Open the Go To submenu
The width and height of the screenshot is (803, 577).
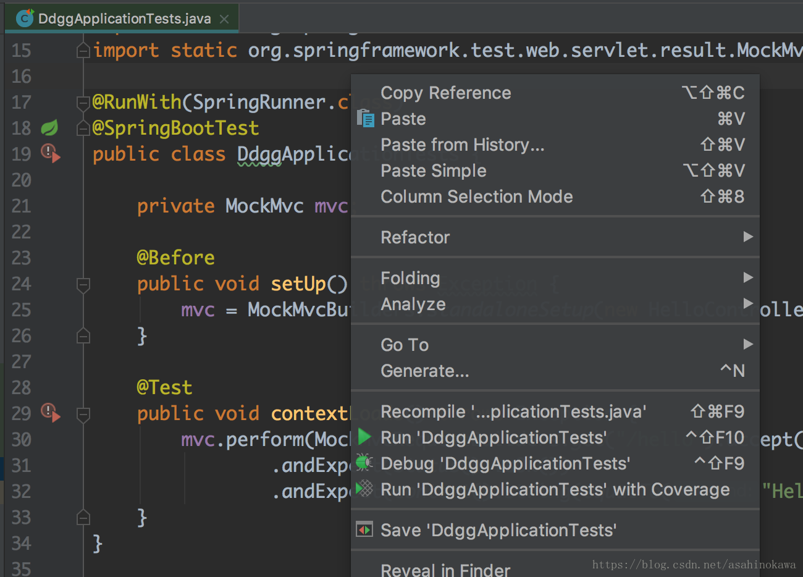point(555,344)
